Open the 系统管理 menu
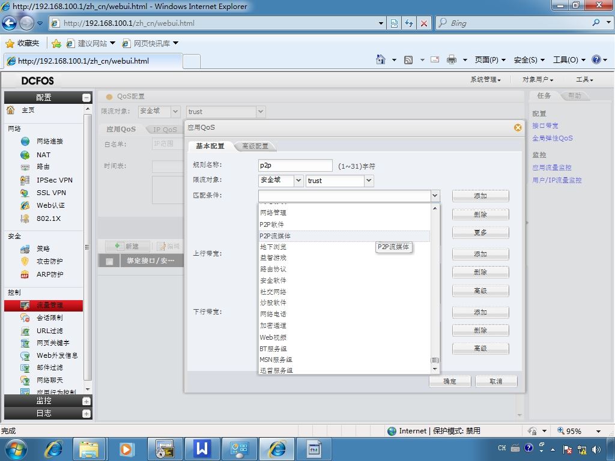The width and height of the screenshot is (615, 461). (485, 80)
